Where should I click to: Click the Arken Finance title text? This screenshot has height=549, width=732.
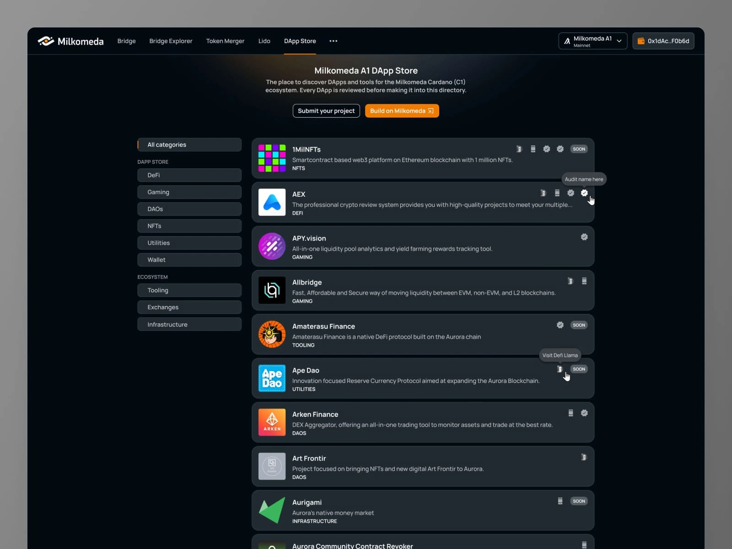315,414
